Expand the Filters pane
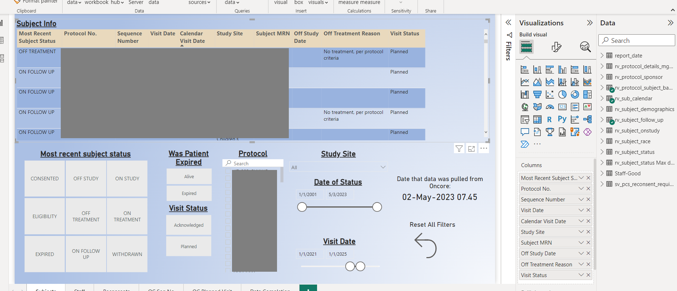The width and height of the screenshot is (677, 291). tap(508, 22)
